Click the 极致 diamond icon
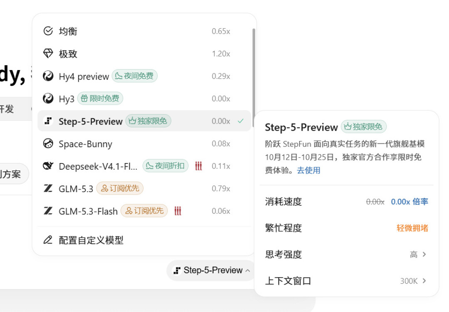 [x=48, y=54]
